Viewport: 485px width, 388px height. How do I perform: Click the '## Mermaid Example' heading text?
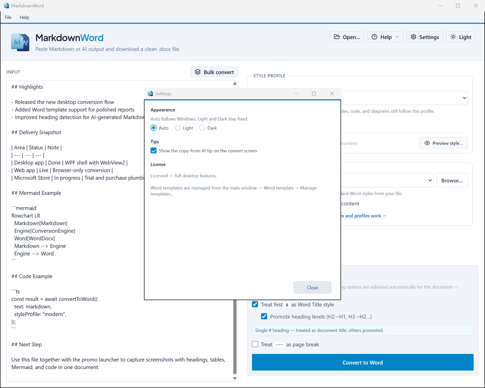[36, 193]
